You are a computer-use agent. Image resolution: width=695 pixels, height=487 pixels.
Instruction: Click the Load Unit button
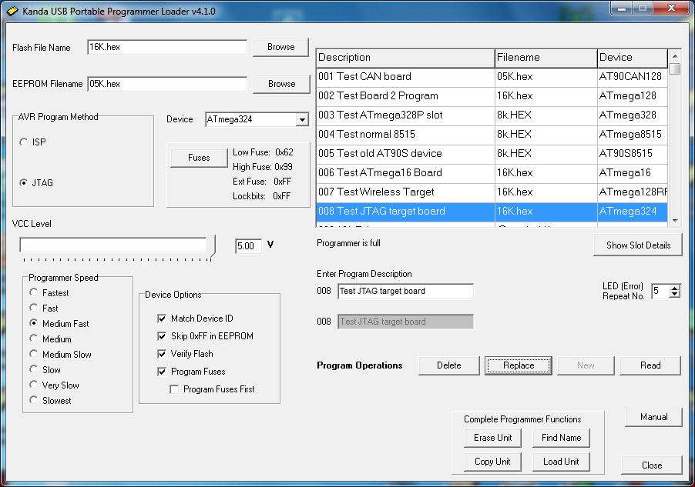pyautogui.click(x=561, y=462)
